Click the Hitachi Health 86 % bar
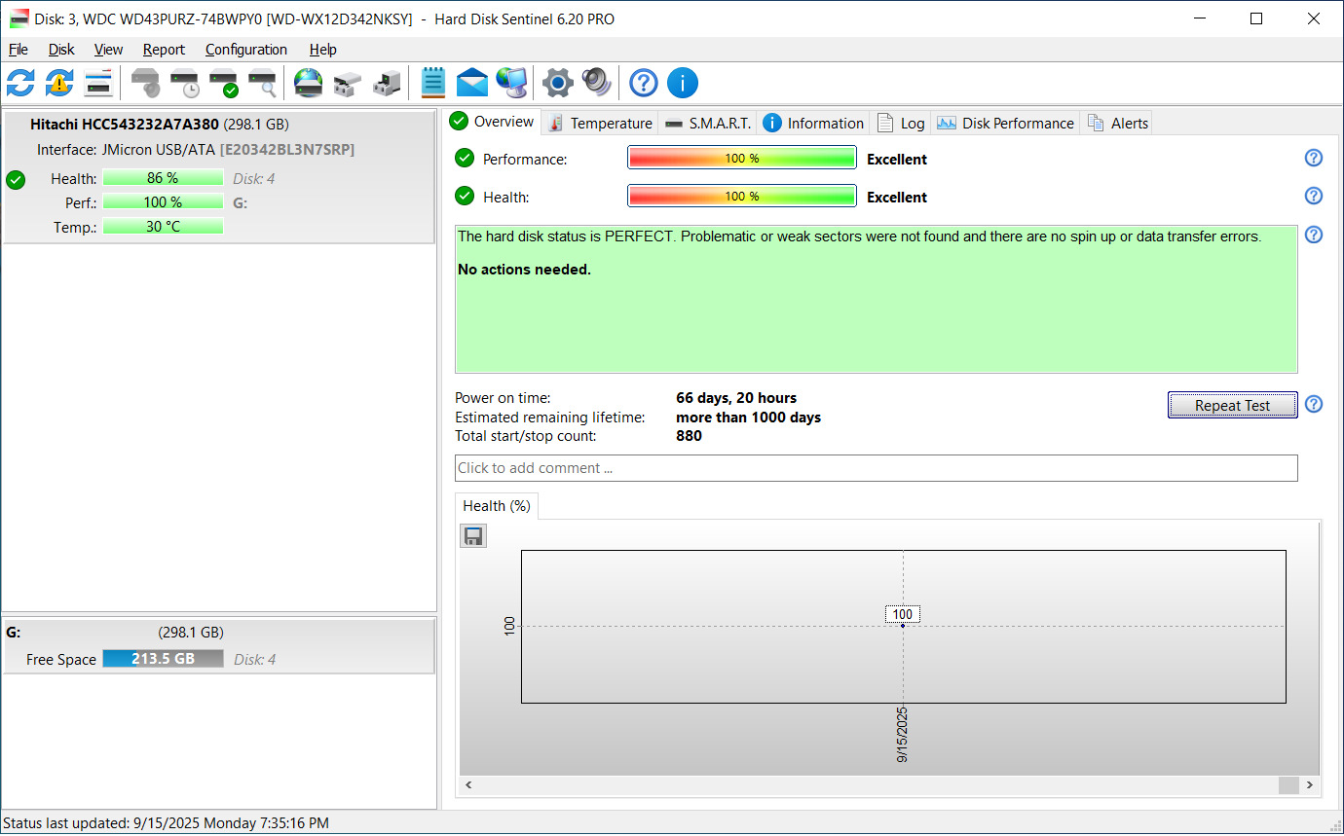Screen dimensions: 1344x836 pos(163,178)
